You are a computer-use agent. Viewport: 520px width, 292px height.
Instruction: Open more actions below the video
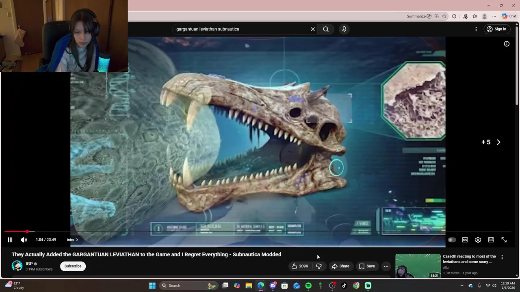point(386,266)
